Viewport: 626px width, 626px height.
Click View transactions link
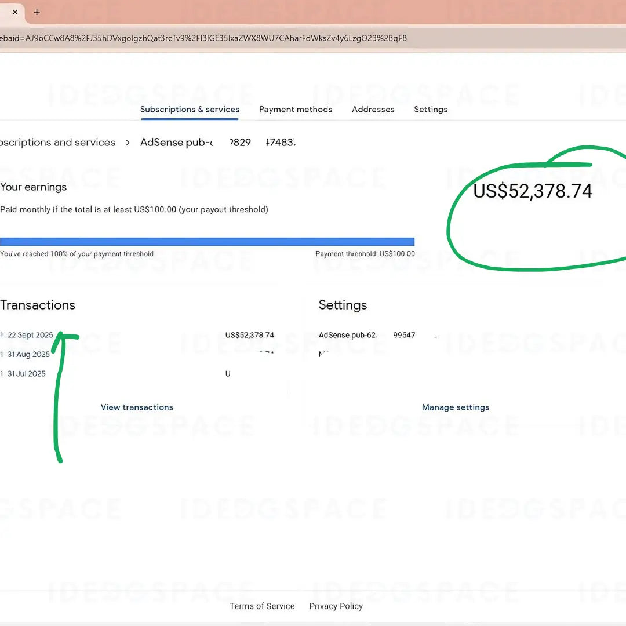[x=137, y=407]
